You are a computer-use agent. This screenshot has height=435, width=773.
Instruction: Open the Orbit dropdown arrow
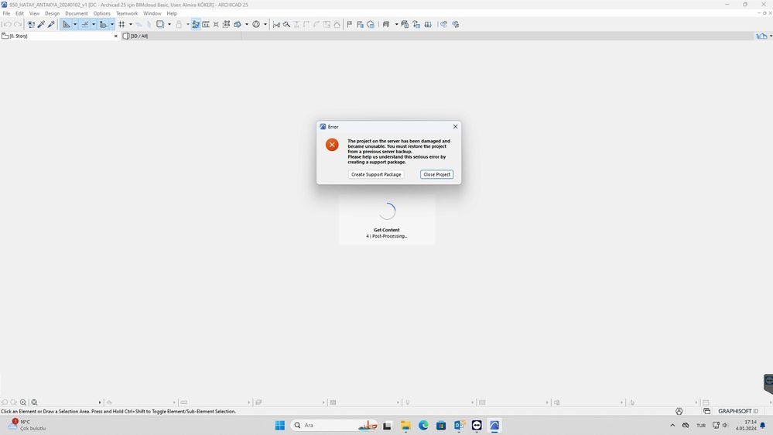click(x=265, y=24)
